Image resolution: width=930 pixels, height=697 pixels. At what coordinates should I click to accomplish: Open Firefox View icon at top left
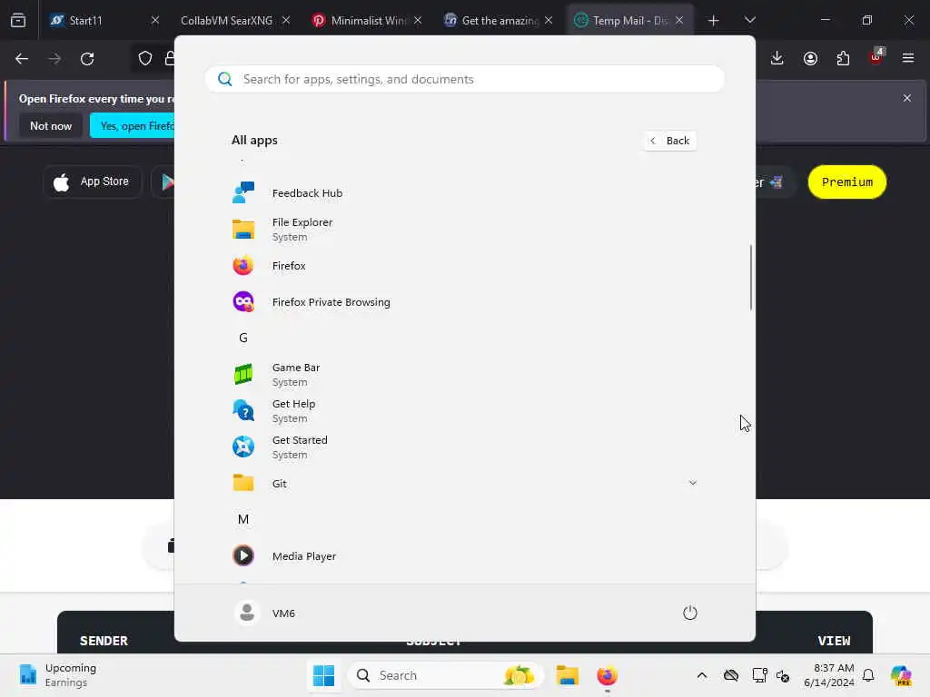18,20
